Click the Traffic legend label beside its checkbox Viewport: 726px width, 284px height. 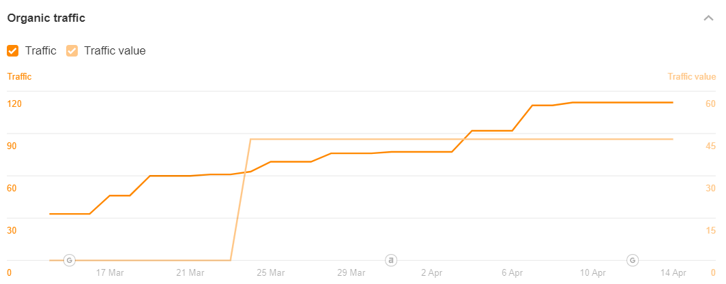[x=40, y=50]
